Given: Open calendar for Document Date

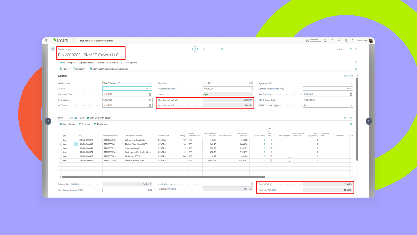Looking at the screenshot, I should tap(150, 94).
